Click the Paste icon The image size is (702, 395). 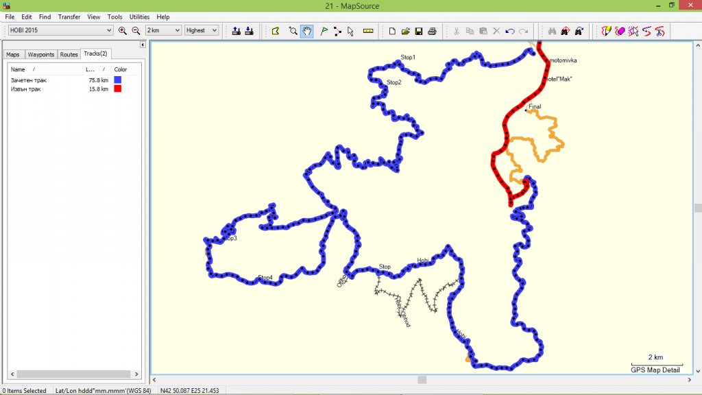(483, 31)
